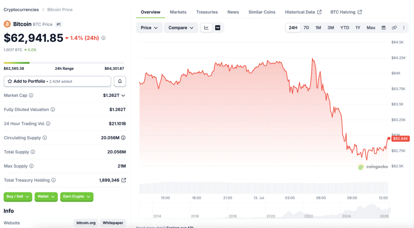
Task: Click the range navigator right handle
Action: click(389, 210)
